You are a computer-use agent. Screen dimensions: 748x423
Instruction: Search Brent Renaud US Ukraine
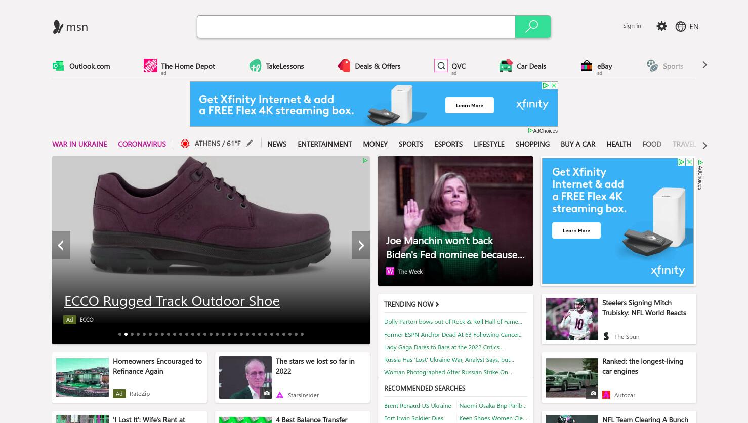click(418, 406)
